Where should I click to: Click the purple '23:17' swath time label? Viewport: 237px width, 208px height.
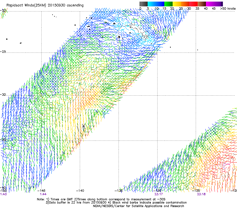pyautogui.click(x=159, y=194)
